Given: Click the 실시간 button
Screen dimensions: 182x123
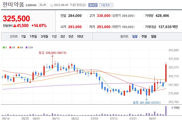Looking at the screenshot, I should pyautogui.click(x=93, y=5).
